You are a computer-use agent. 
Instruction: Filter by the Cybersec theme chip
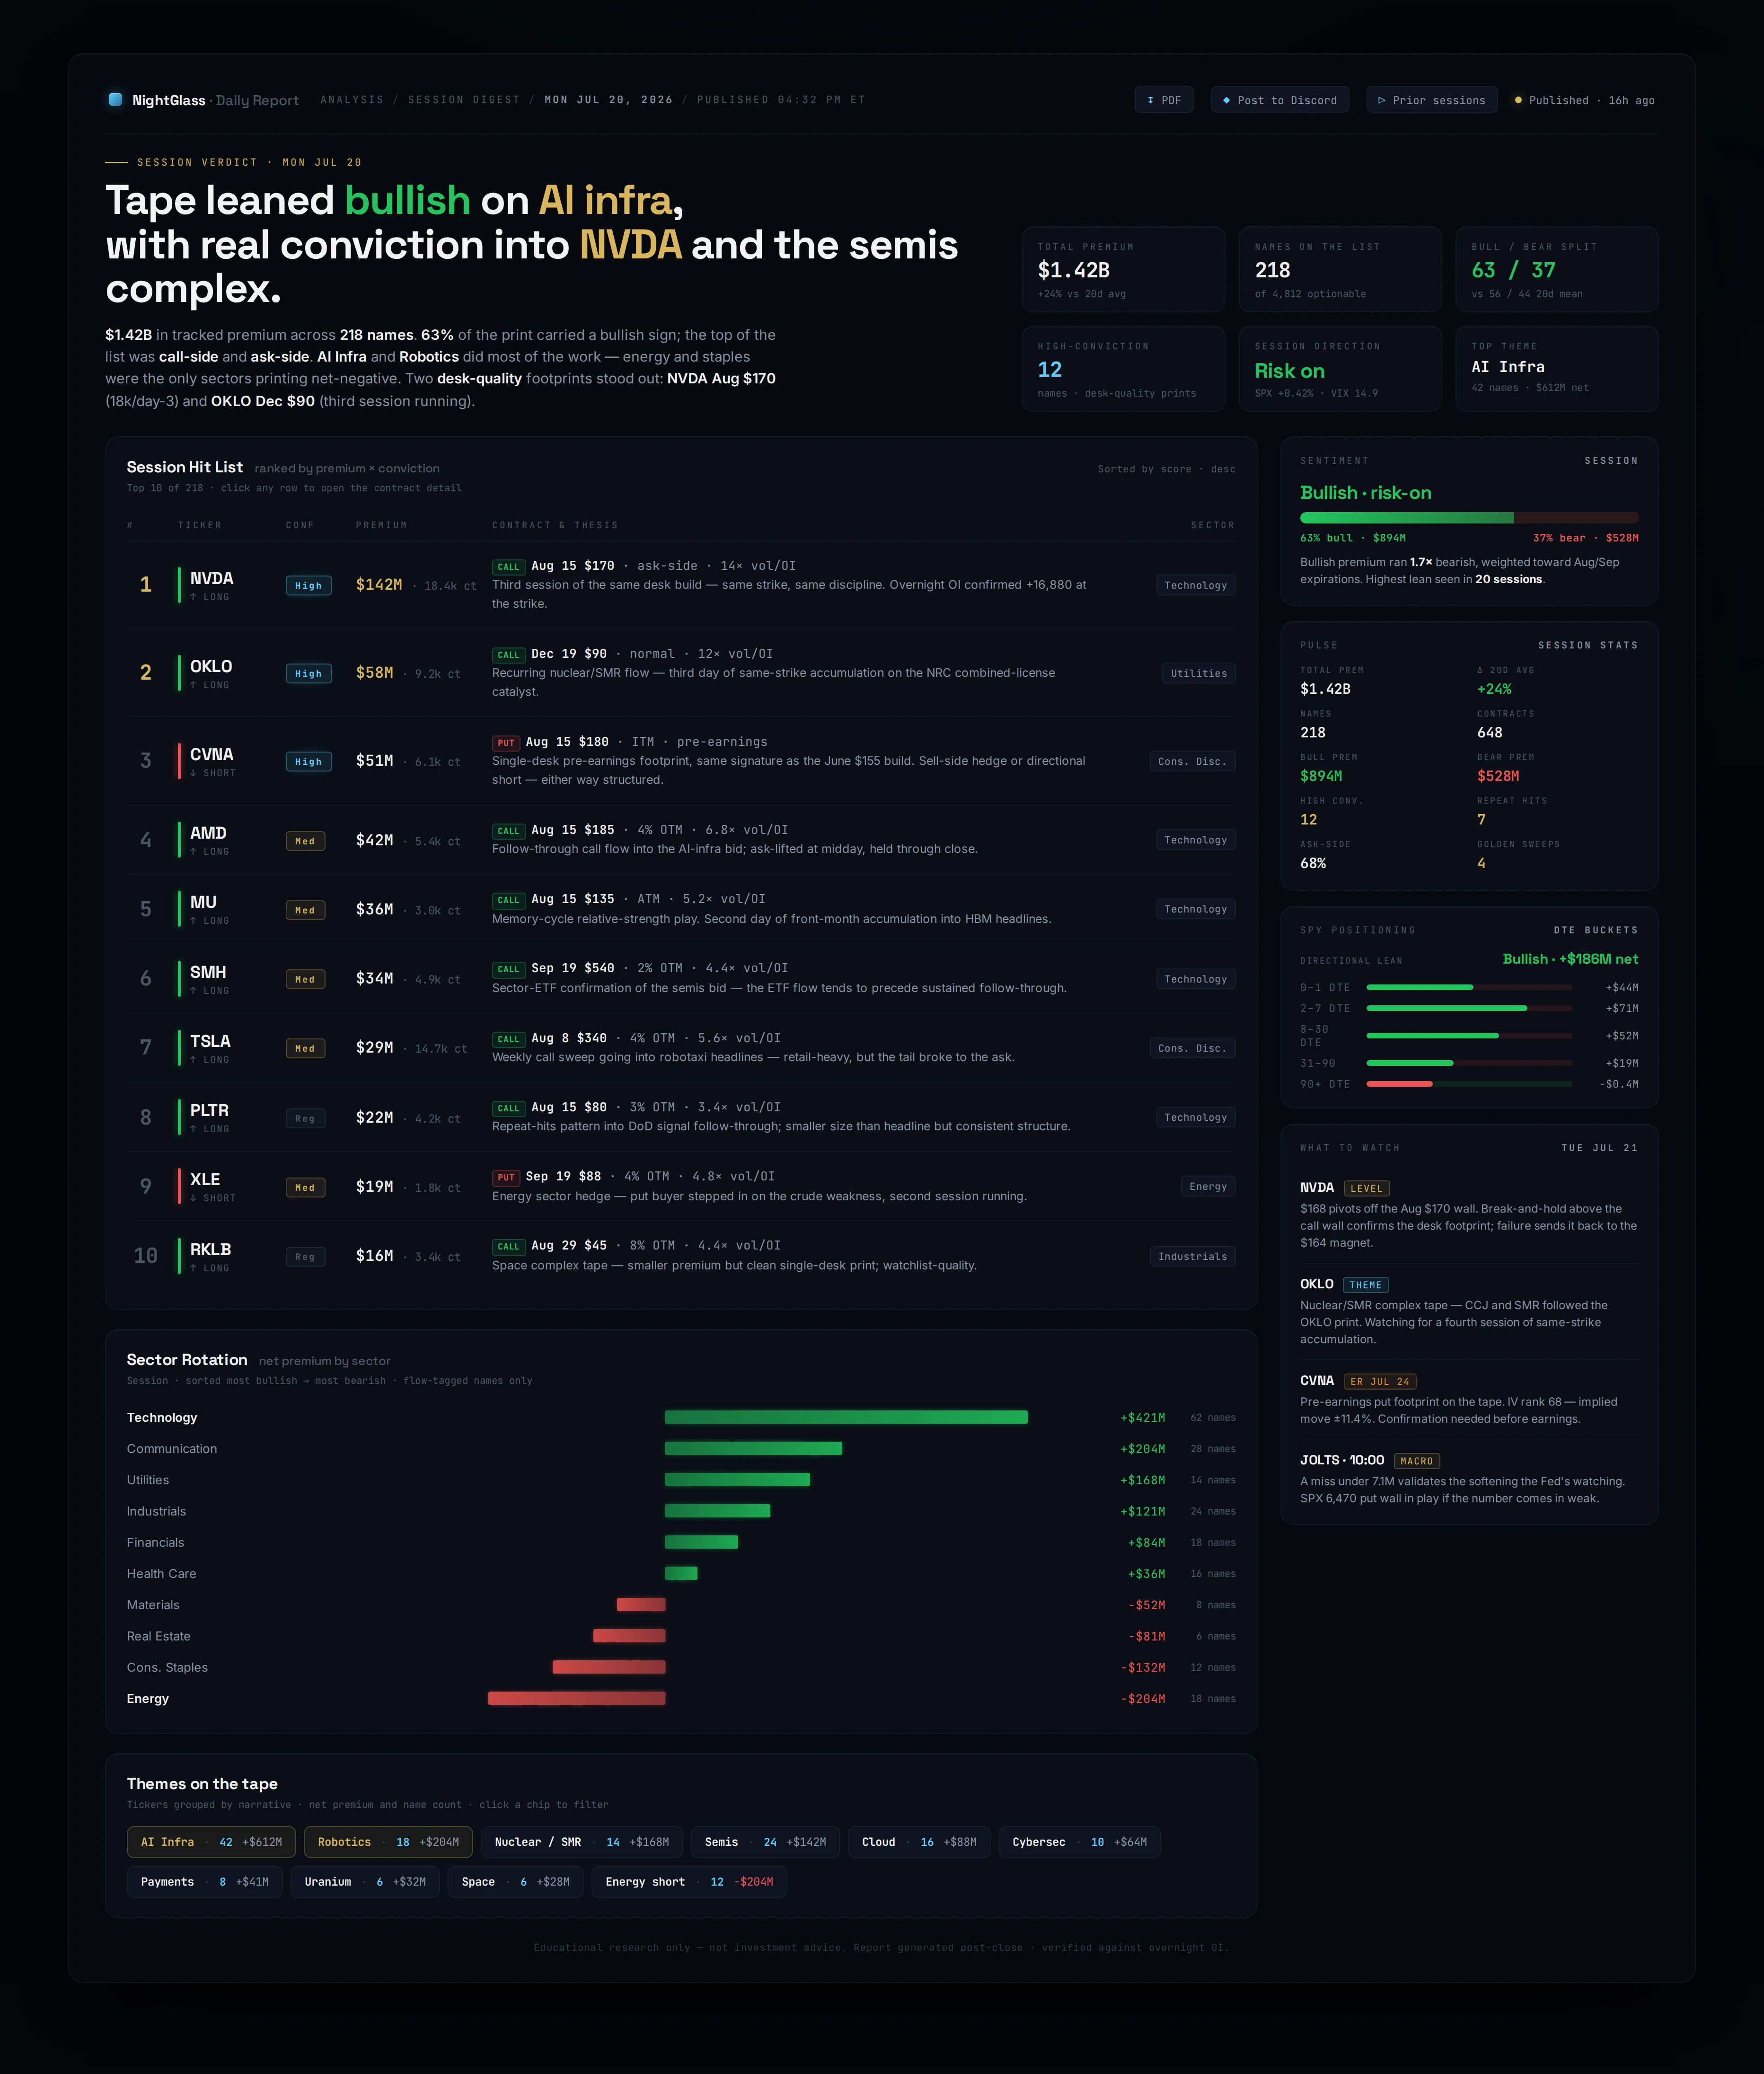1079,1842
